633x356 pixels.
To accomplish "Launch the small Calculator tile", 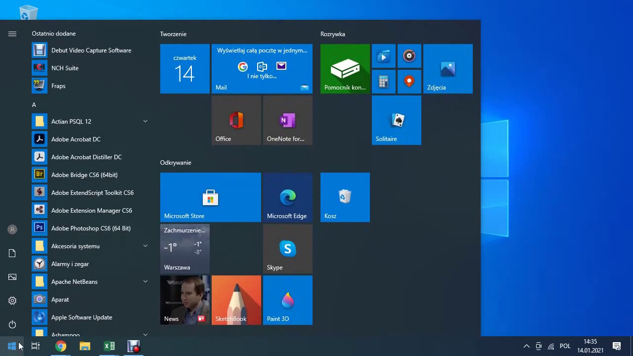I will pyautogui.click(x=384, y=82).
